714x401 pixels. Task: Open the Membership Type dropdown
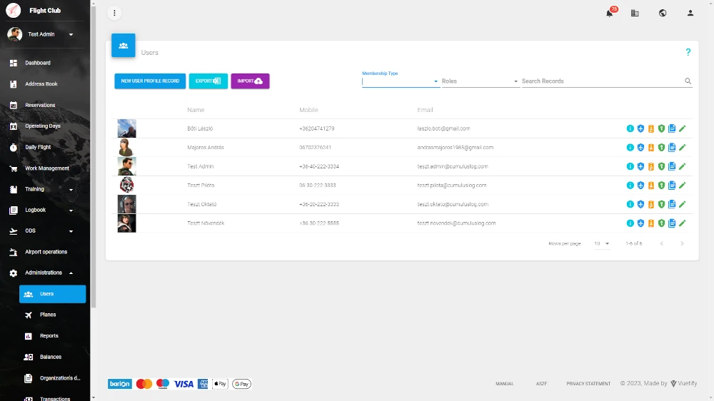point(401,81)
